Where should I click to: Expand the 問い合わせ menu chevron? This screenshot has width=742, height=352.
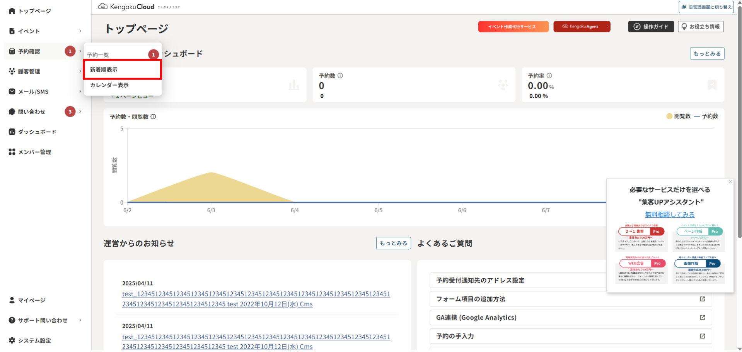[80, 112]
